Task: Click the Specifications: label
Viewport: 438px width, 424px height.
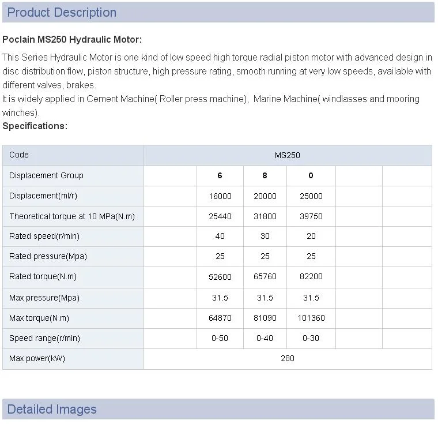Action: [x=35, y=126]
